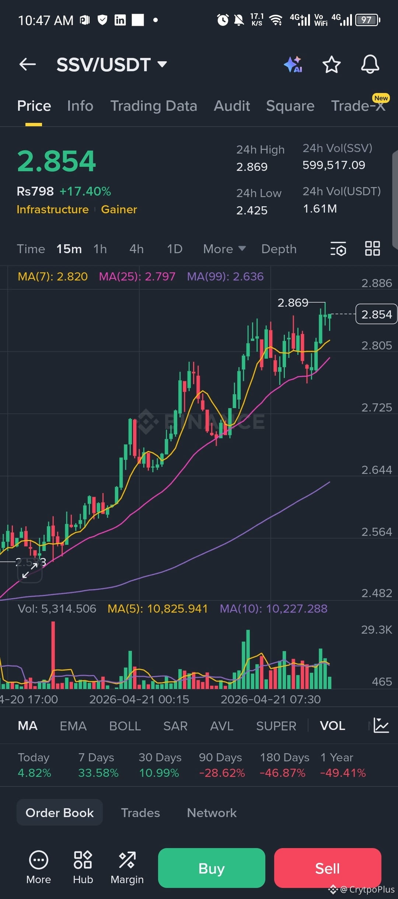This screenshot has height=899, width=398.
Task: Open the Hub icon
Action: point(83,860)
